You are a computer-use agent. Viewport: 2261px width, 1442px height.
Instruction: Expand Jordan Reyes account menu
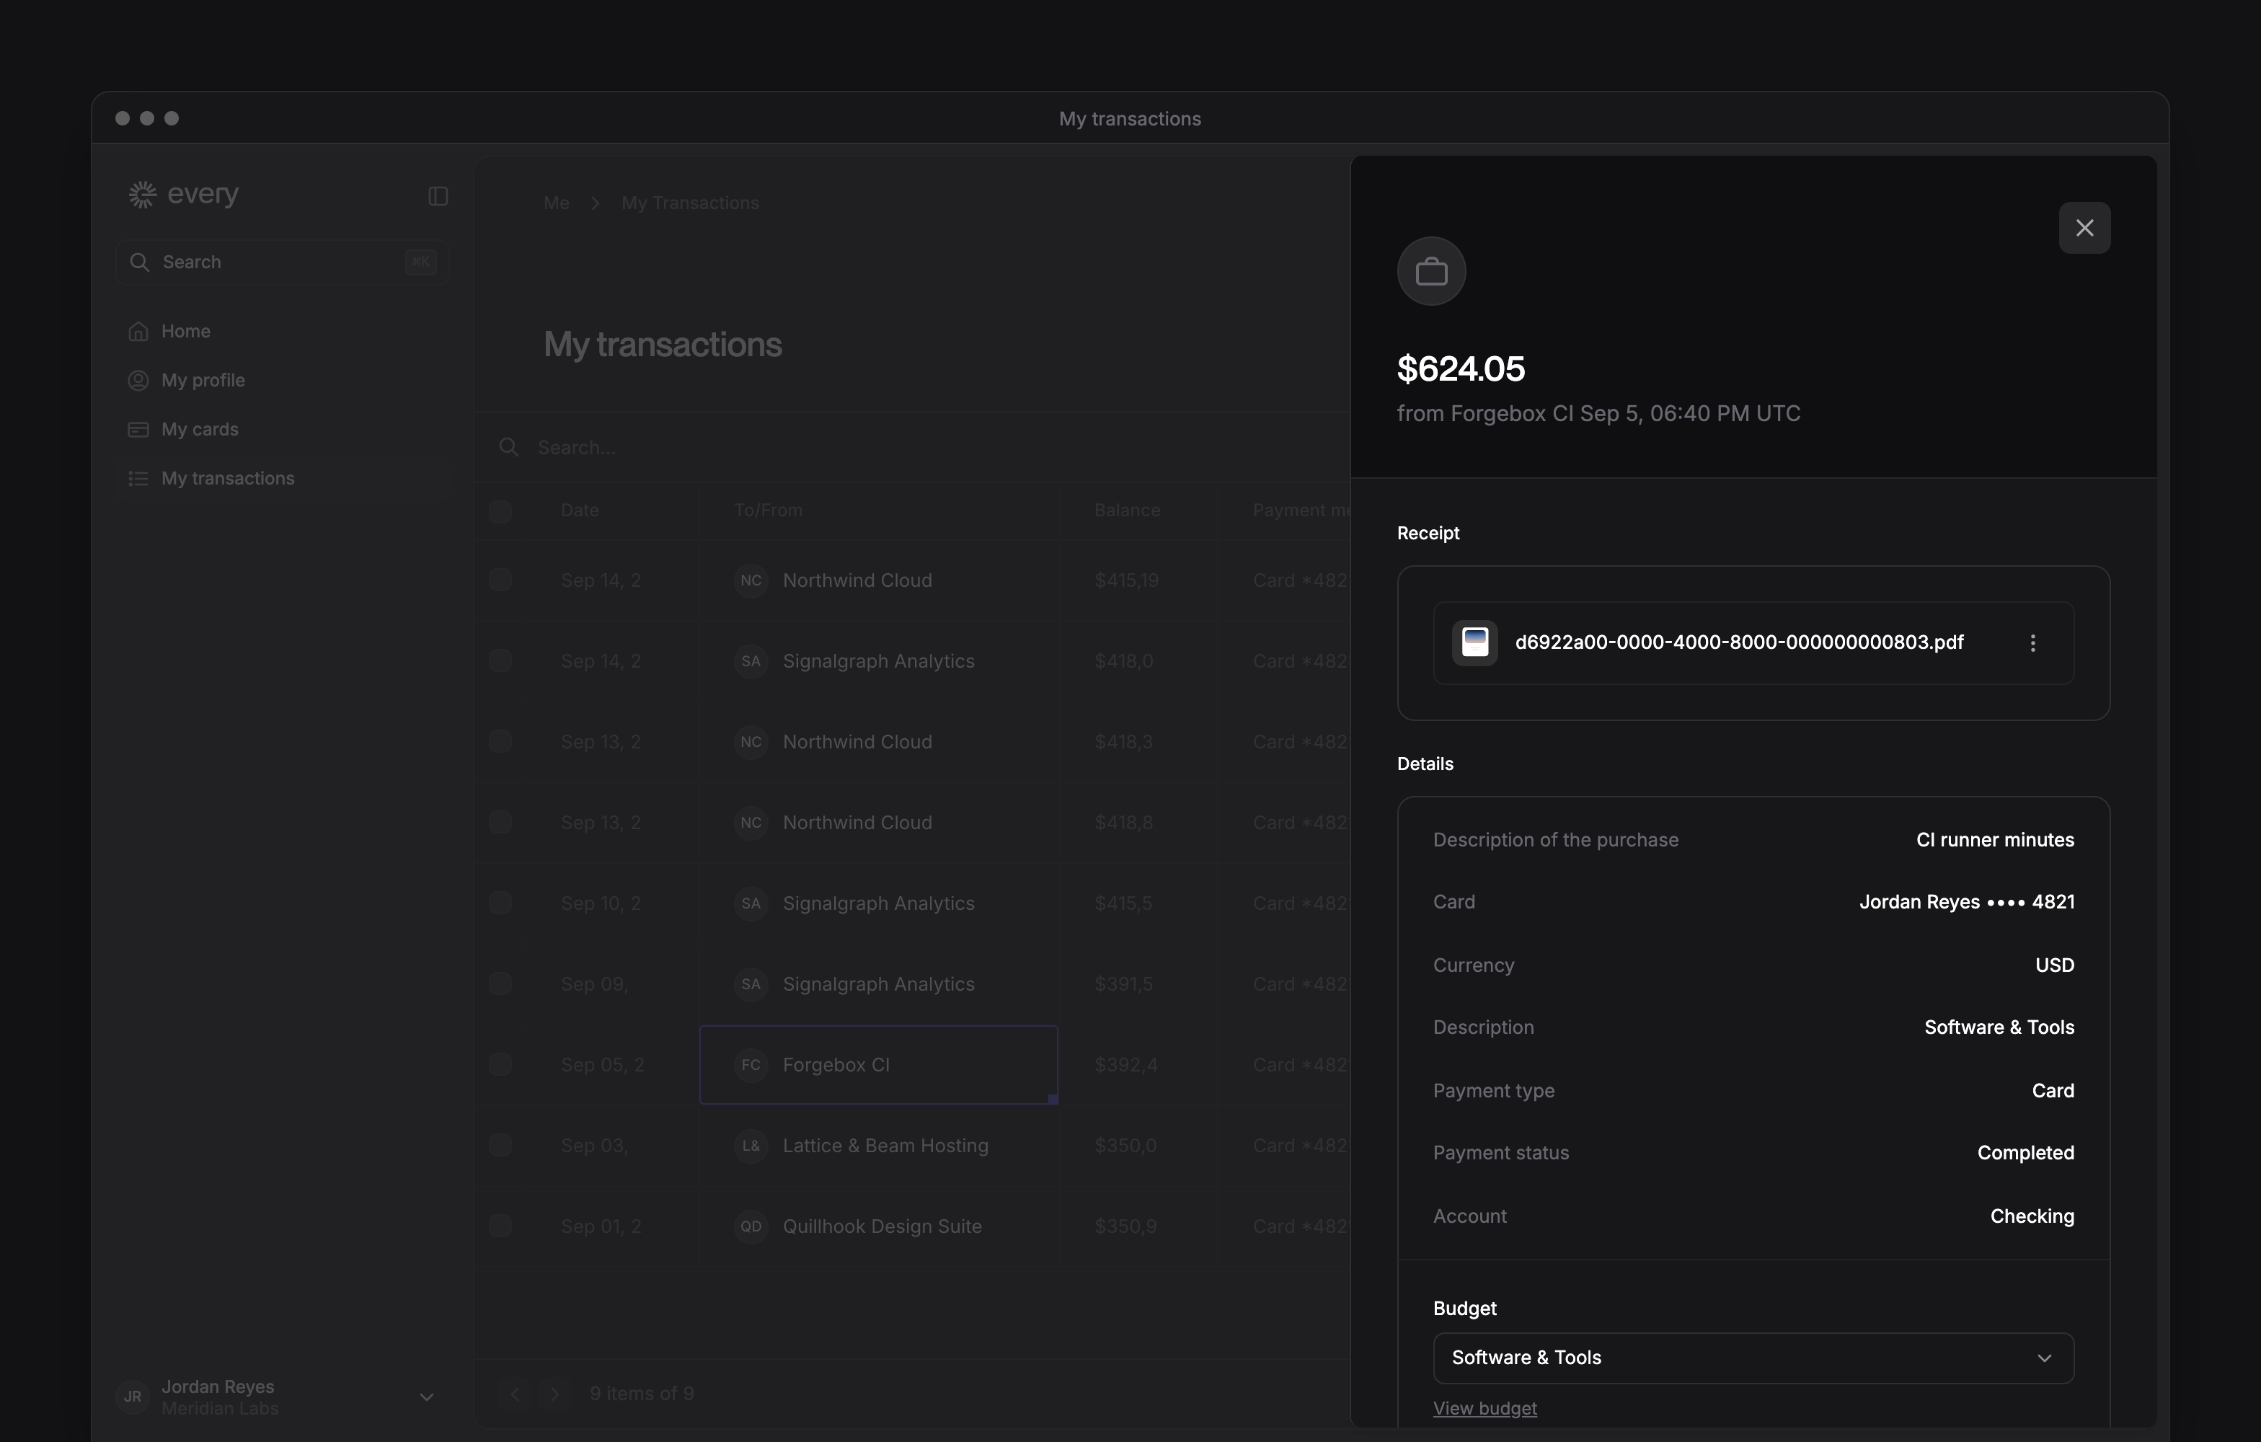coord(426,1397)
